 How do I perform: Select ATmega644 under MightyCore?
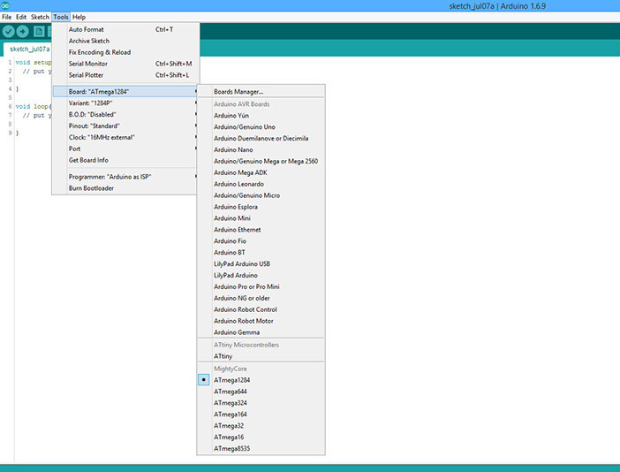(x=261, y=392)
